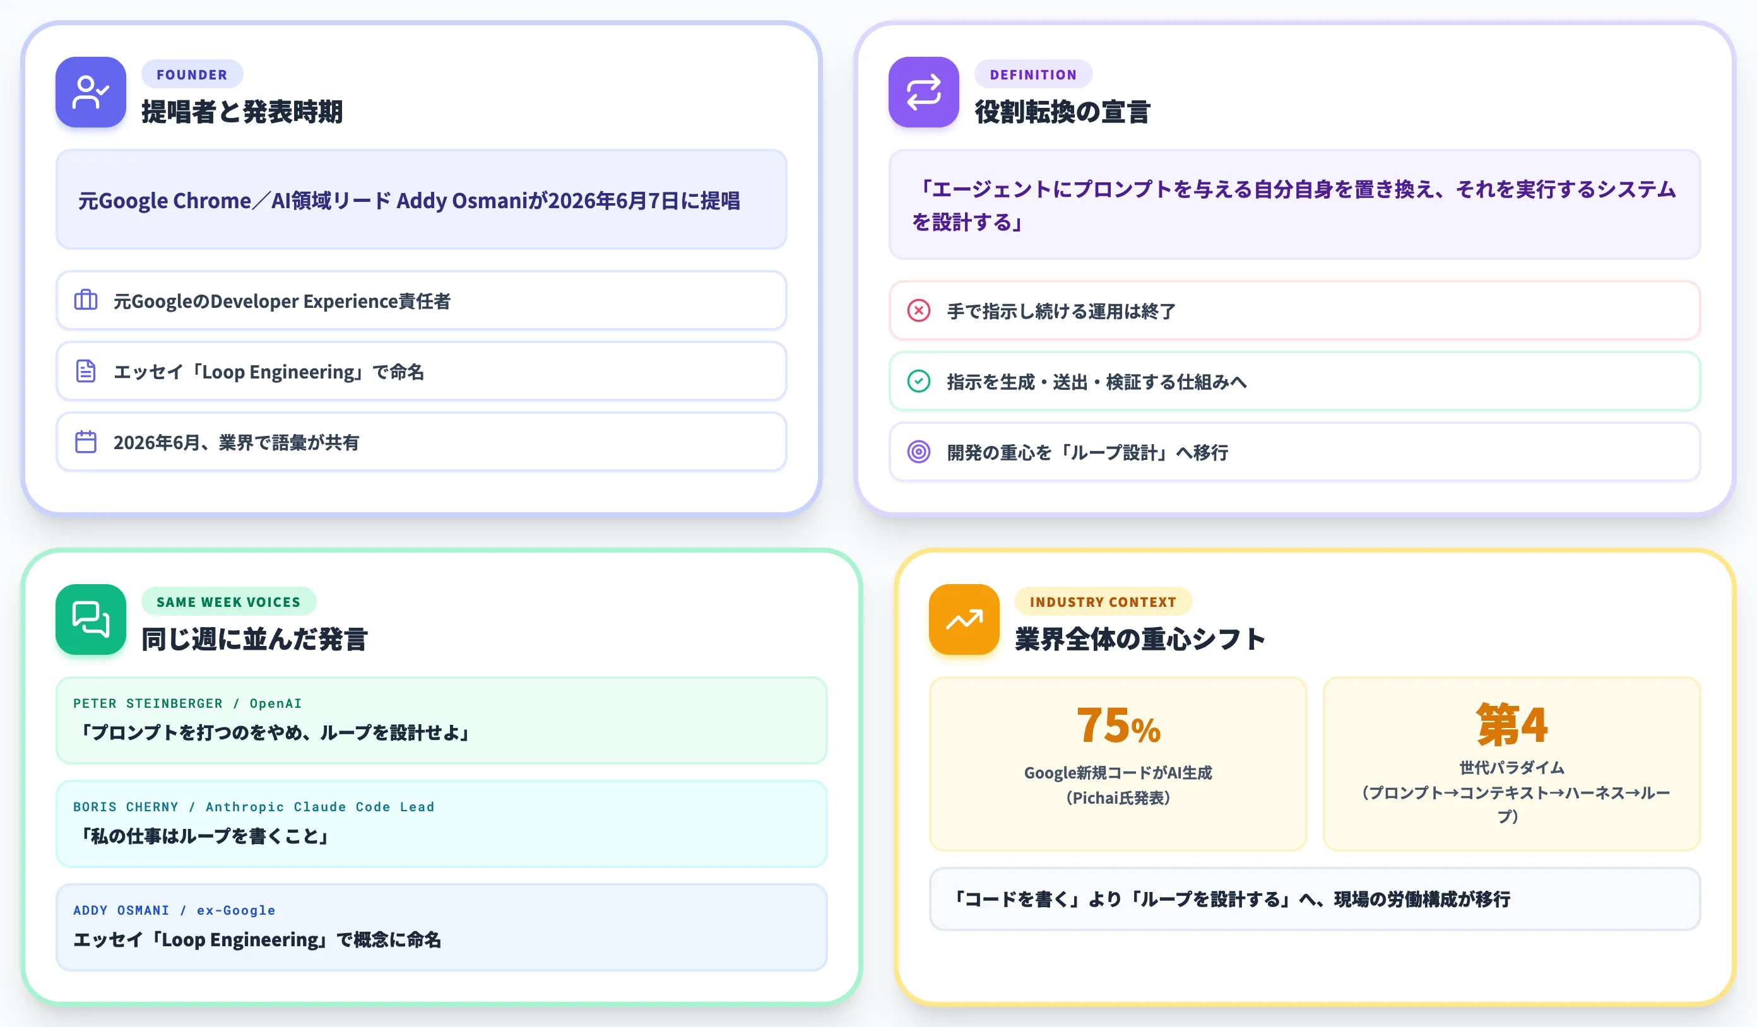This screenshot has width=1757, height=1027.
Task: Select row 2026年6月、業界で語彙が共有
Action: 421,442
